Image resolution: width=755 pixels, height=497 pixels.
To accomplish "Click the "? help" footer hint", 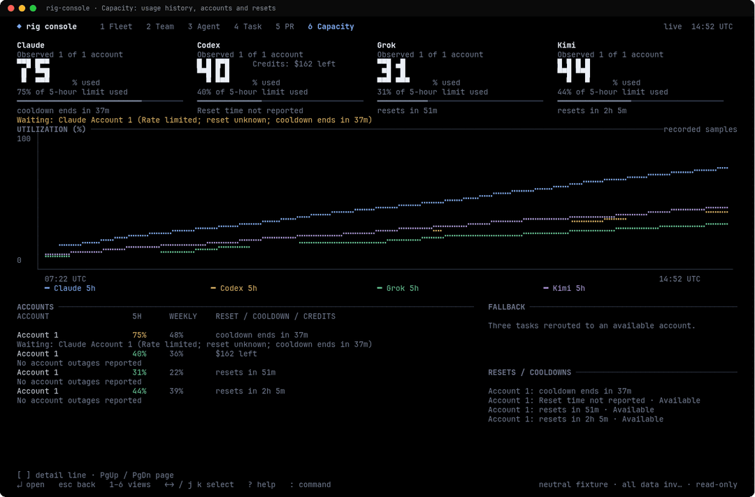I will [x=262, y=484].
